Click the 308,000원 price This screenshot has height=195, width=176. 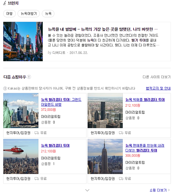133,156
